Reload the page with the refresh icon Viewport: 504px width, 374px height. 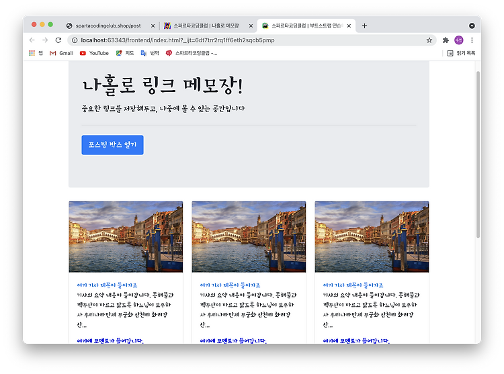pos(58,40)
